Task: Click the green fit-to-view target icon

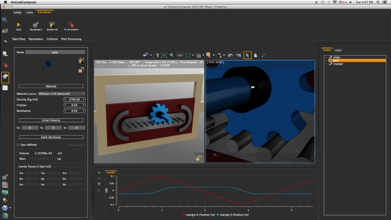Action: click(x=164, y=55)
